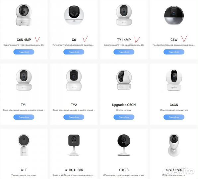This screenshot has height=179, width=198.
Task: Click the C2C H.265 product title
Action: [x=174, y=170]
